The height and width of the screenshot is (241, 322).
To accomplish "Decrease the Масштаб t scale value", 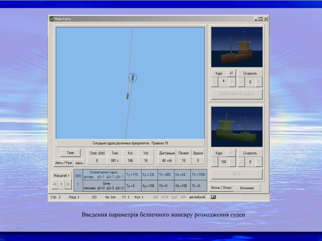I will pos(55,184).
